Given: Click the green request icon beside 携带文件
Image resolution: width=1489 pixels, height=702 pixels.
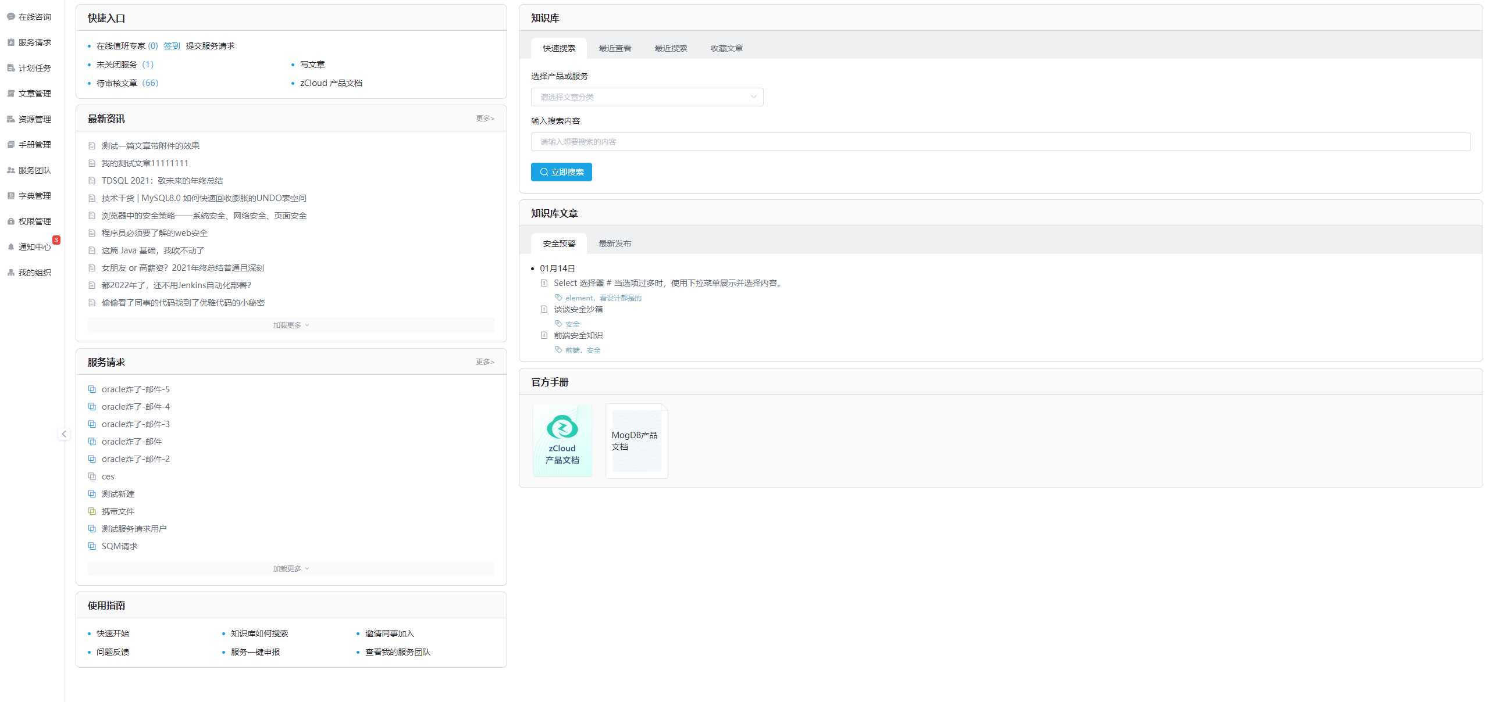Looking at the screenshot, I should [92, 511].
